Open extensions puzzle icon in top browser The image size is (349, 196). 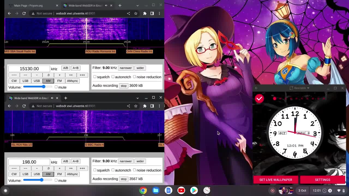point(145,13)
